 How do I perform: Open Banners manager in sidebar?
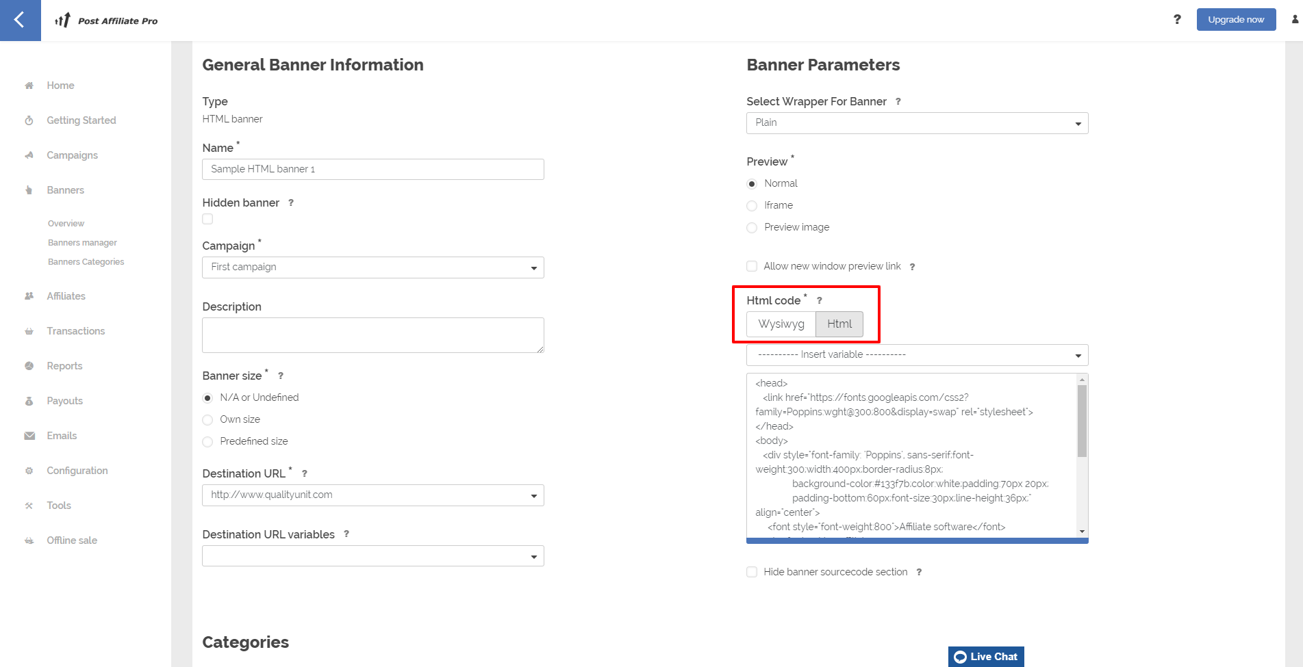tap(82, 243)
